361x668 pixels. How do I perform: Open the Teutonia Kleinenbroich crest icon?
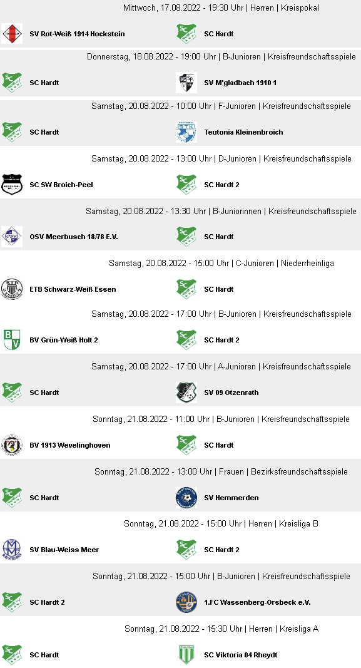click(186, 132)
